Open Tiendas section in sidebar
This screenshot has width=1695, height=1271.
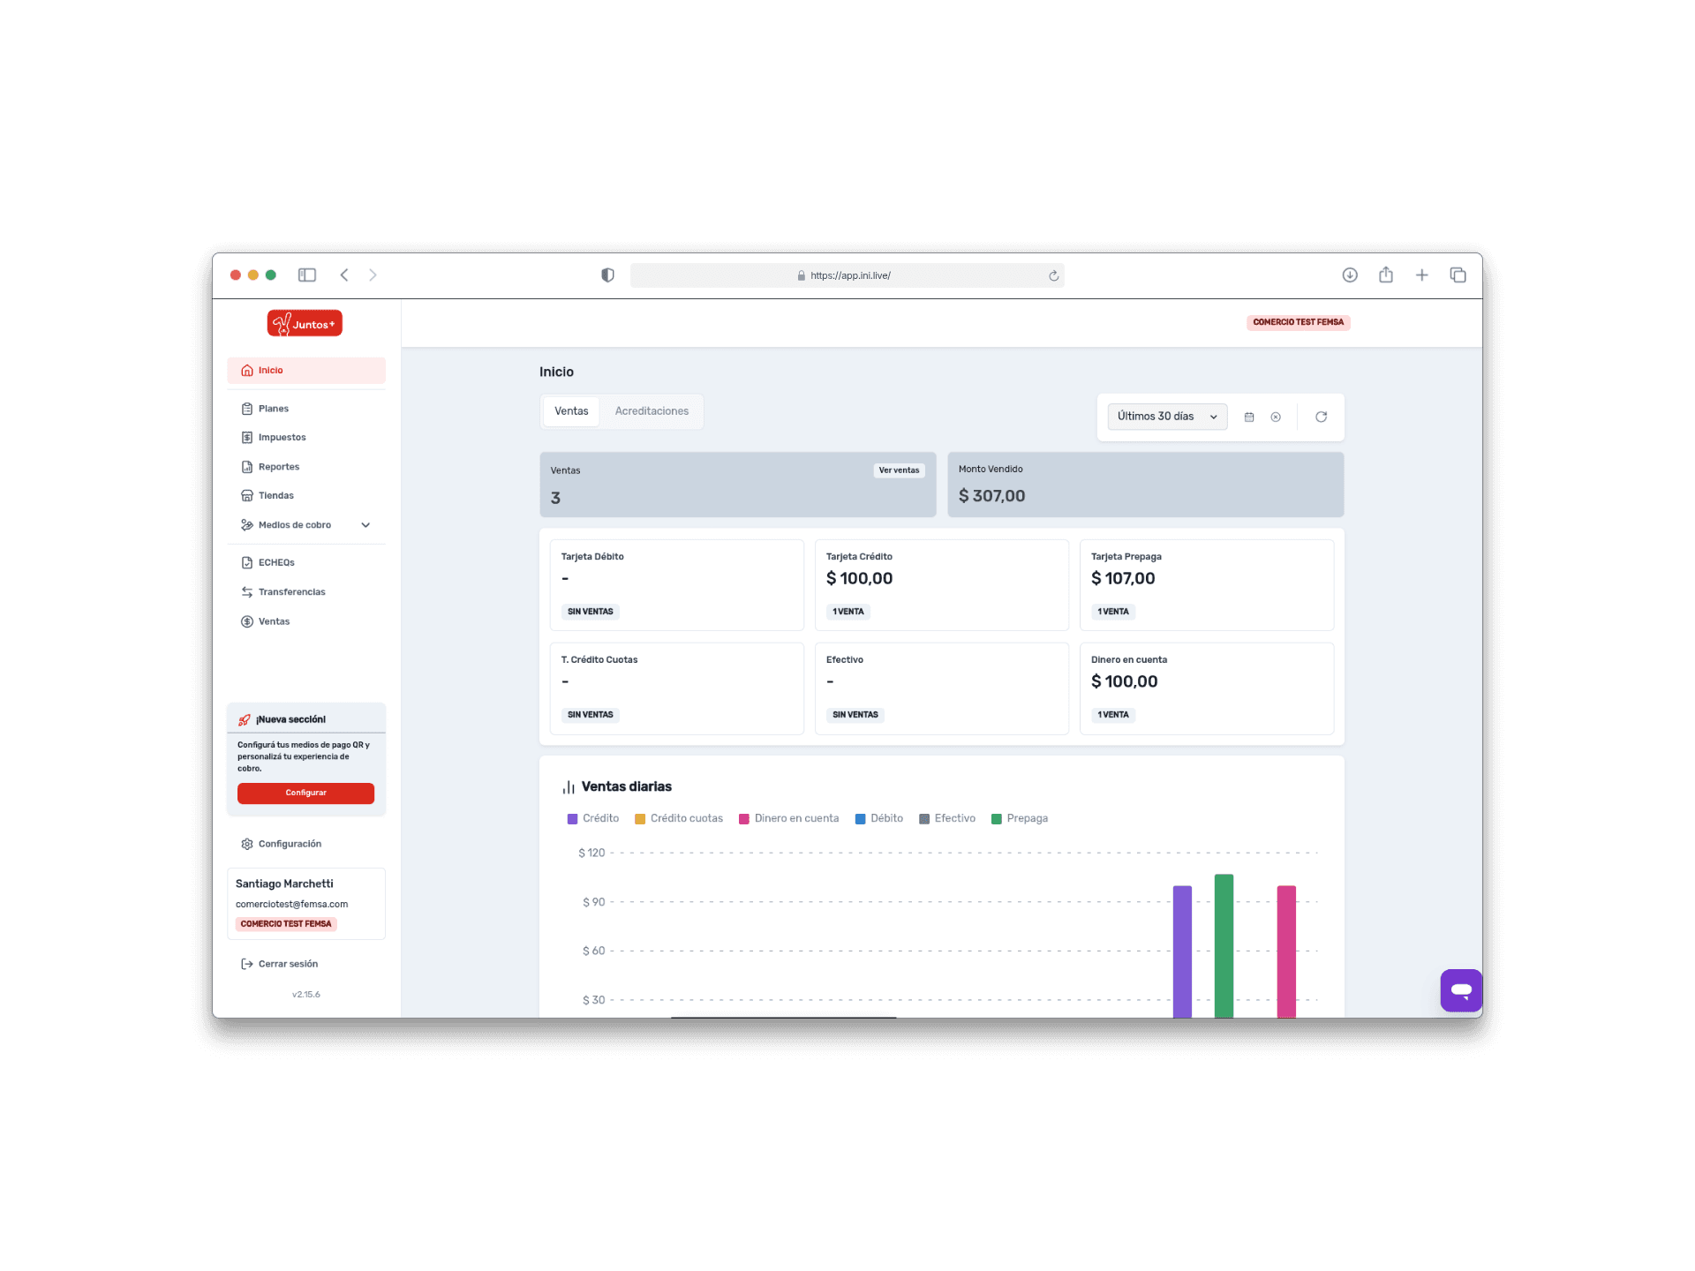click(x=275, y=496)
